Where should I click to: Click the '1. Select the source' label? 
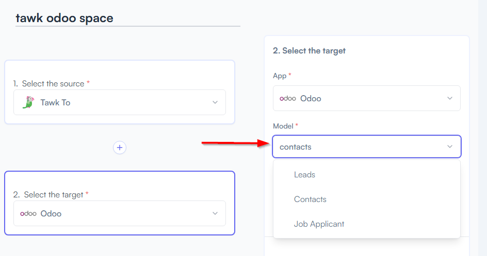click(51, 84)
